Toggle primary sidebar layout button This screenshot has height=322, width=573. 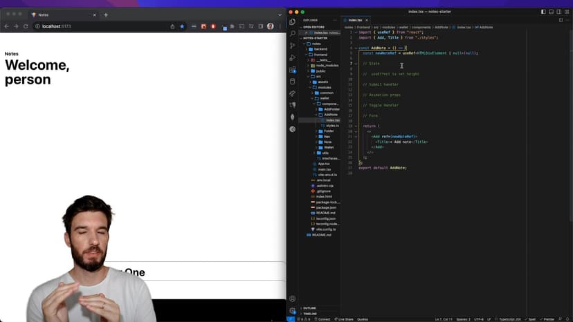(x=543, y=12)
